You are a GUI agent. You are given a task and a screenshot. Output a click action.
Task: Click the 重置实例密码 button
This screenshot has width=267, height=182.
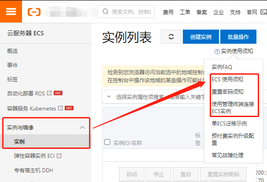coord(223,174)
